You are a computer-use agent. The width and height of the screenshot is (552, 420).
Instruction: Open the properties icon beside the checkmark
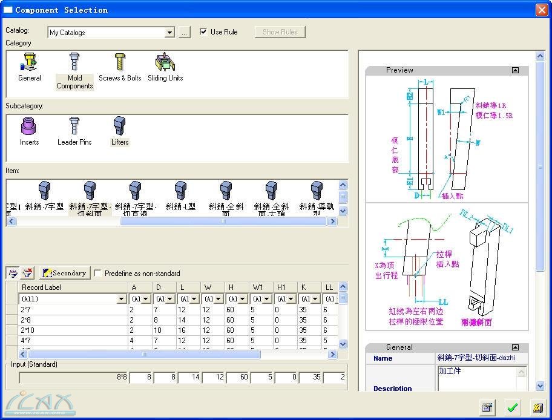tap(488, 407)
